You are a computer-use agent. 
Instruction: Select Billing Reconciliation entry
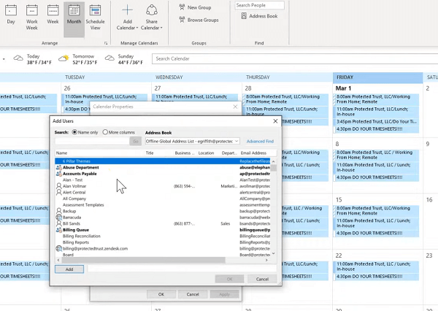coord(163,236)
